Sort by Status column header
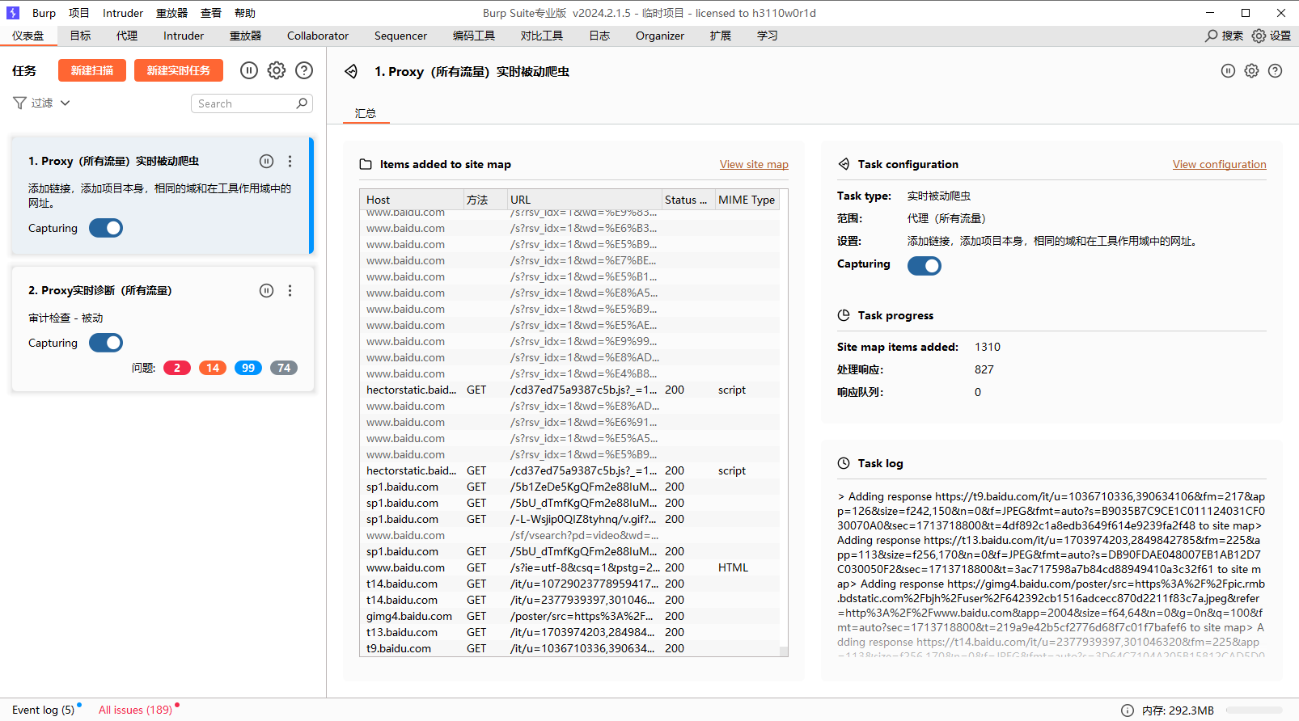The width and height of the screenshot is (1299, 721). tap(688, 200)
